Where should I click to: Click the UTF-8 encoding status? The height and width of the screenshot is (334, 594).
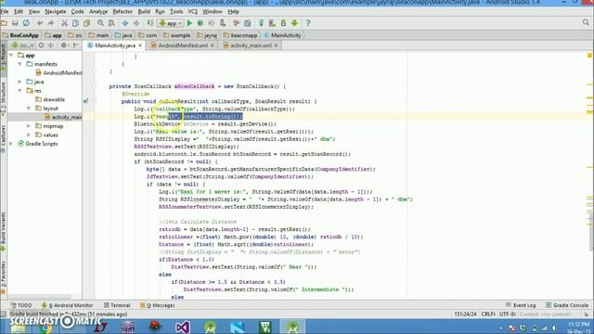pyautogui.click(x=508, y=315)
